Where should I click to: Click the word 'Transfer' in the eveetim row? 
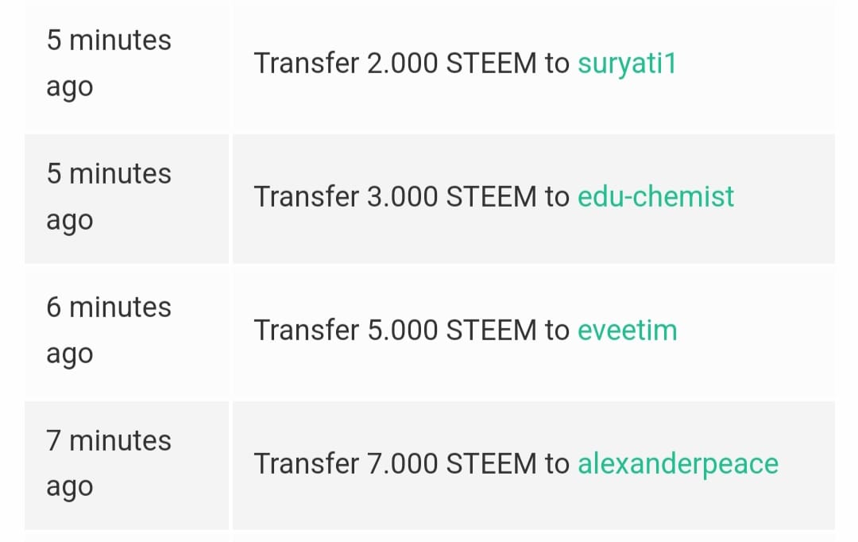307,331
